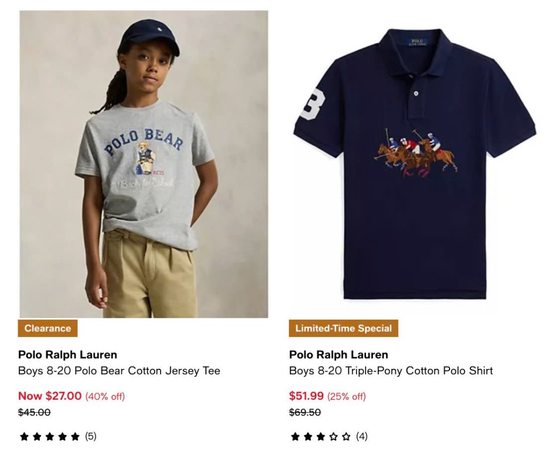
Task: Open Polo Ralph Lauren brand link for the tee
Action: tap(67, 354)
